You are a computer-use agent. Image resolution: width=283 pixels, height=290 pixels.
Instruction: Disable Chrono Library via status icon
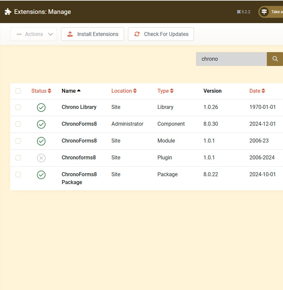click(41, 108)
